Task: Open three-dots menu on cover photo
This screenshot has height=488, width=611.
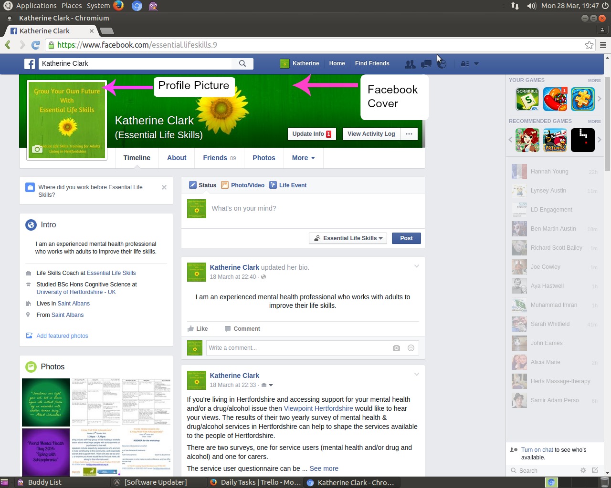Action: click(409, 134)
